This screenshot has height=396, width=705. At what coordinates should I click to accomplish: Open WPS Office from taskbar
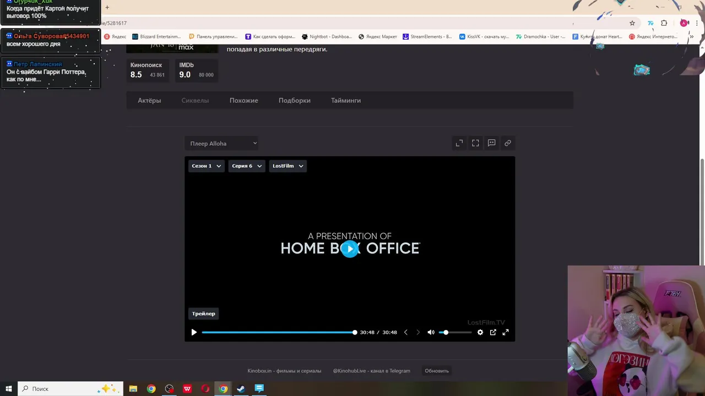[187, 389]
